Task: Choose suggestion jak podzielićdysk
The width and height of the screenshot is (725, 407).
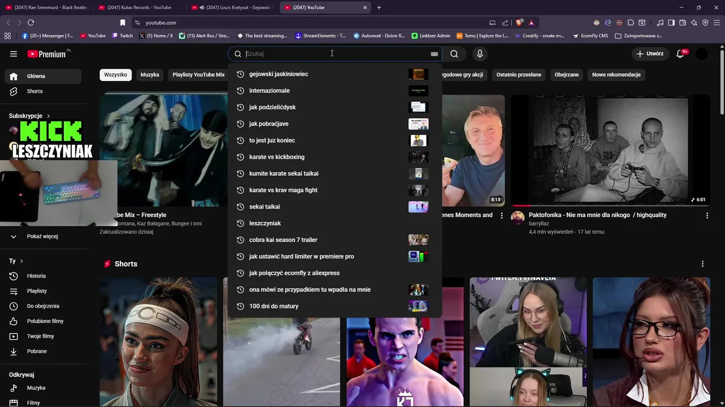Action: click(x=334, y=107)
